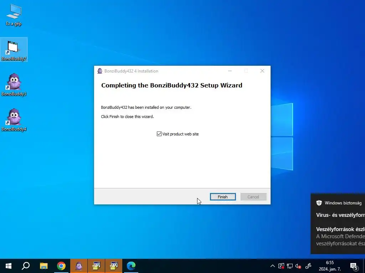Launch Google Chrome from the taskbar
365x273 pixels.
[61, 266]
